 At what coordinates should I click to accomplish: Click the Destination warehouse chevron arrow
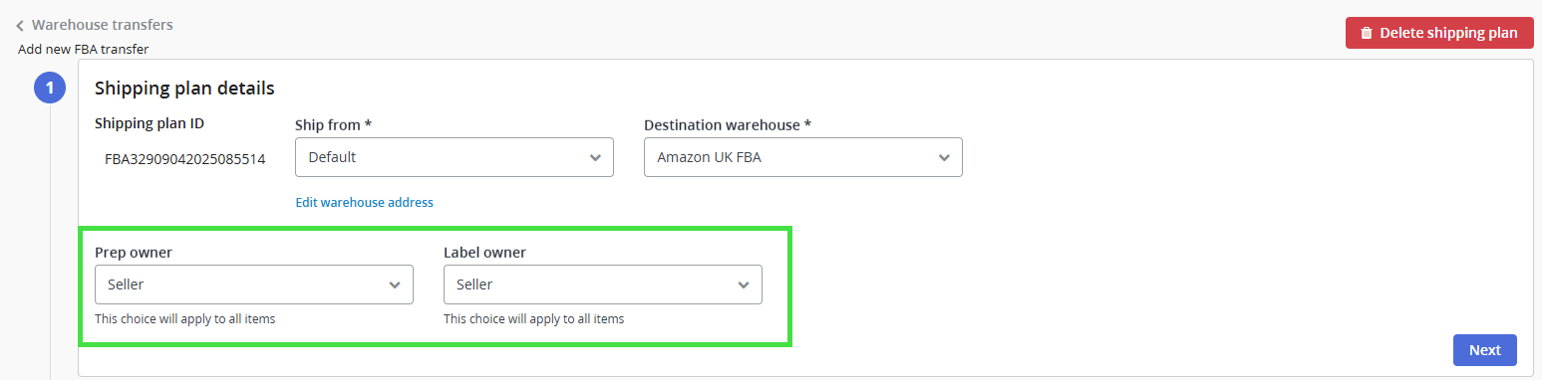click(x=944, y=157)
